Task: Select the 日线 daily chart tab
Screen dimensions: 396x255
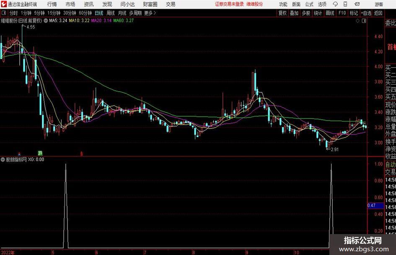Action: (x=99, y=13)
